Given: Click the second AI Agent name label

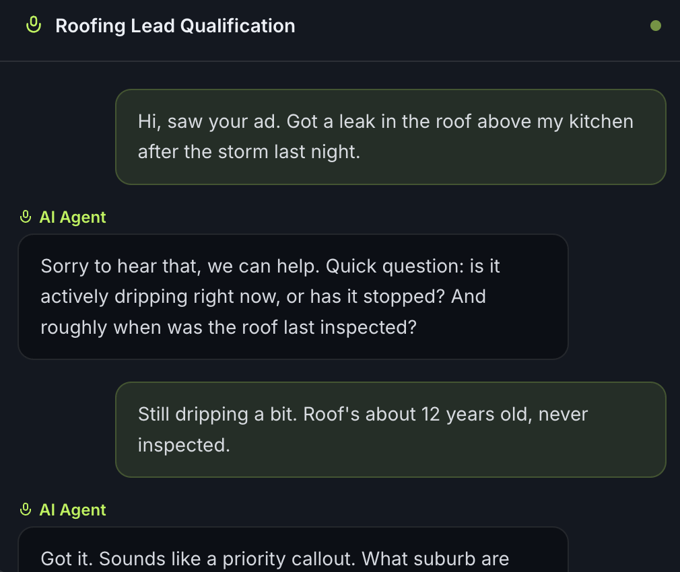Looking at the screenshot, I should (x=72, y=509).
